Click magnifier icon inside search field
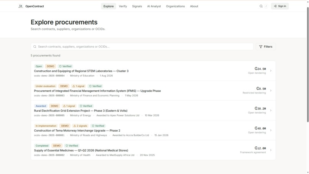 [35, 46]
